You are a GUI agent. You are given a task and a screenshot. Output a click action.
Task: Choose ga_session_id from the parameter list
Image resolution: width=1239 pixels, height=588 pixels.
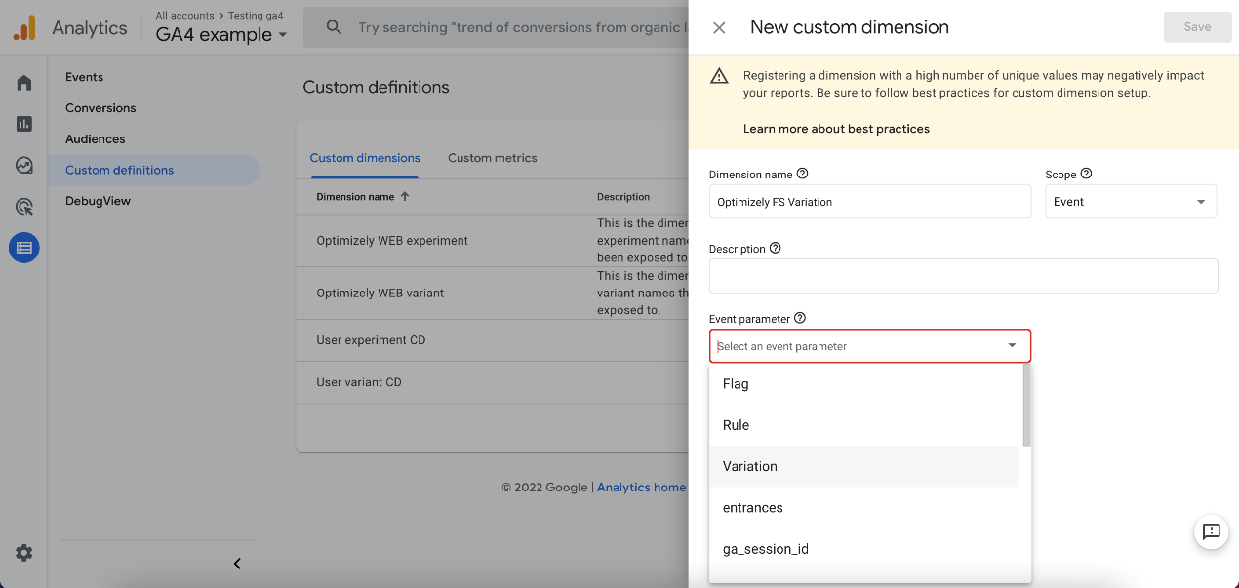863,549
